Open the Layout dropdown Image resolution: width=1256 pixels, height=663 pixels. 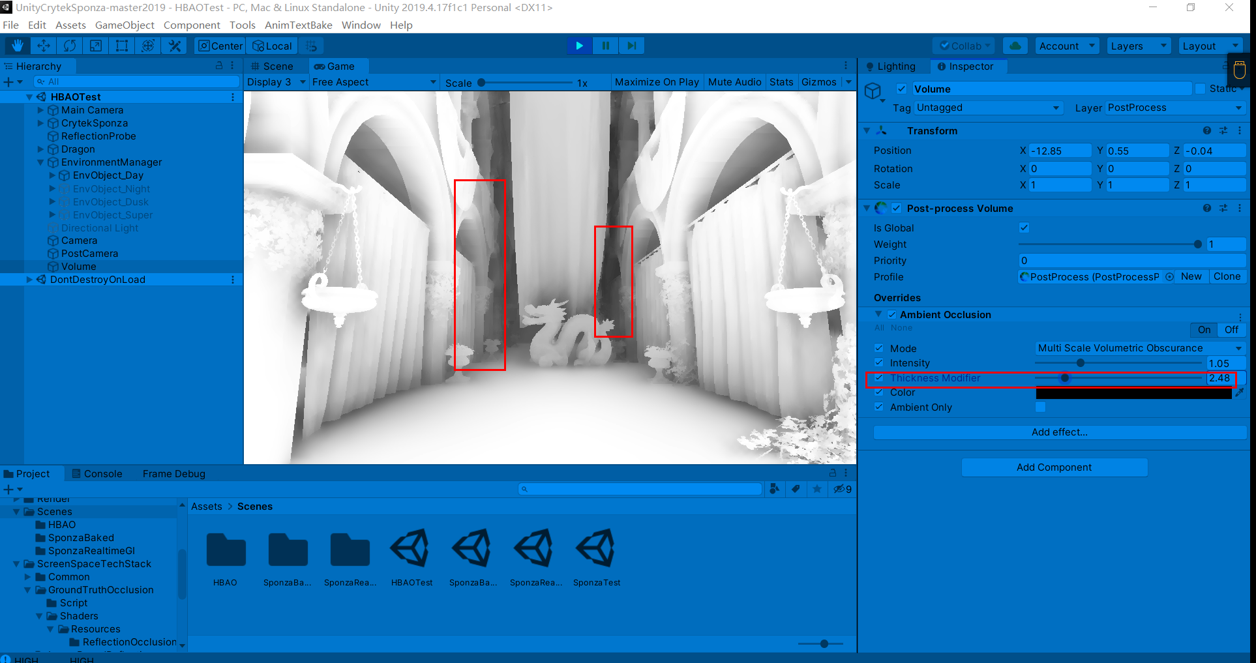click(1210, 46)
